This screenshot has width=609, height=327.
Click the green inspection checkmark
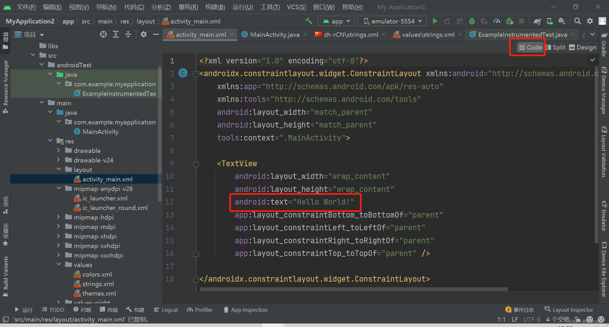(x=593, y=59)
